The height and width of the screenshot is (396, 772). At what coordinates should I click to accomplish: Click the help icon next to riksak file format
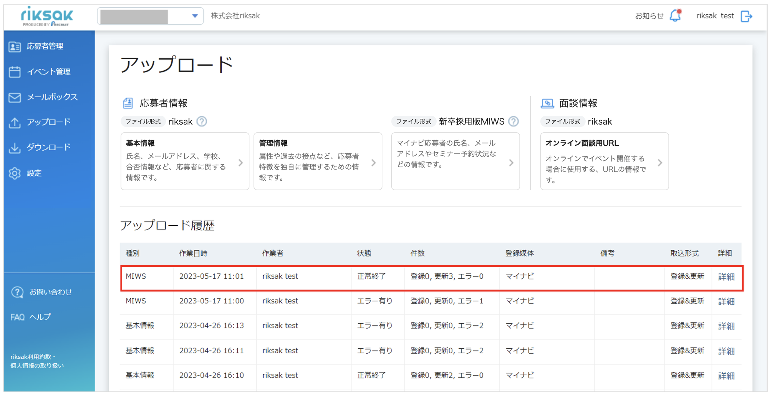(x=202, y=121)
